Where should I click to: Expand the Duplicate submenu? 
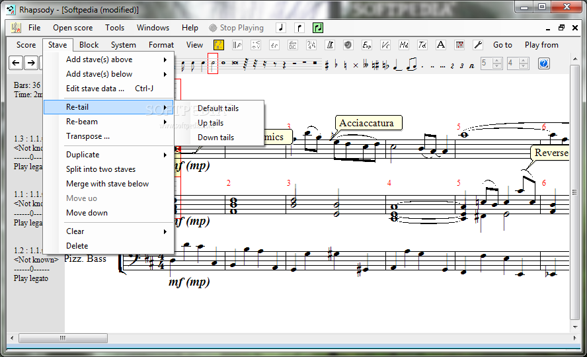click(108, 155)
